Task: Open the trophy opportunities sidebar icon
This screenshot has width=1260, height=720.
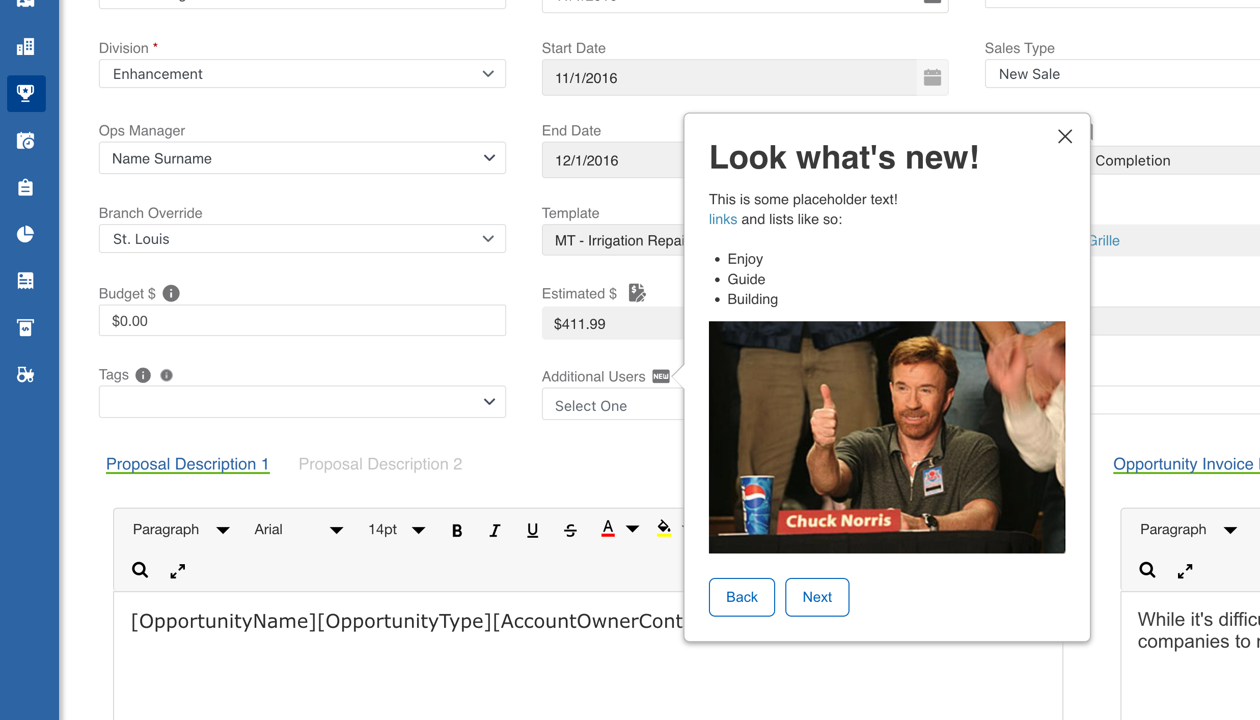Action: coord(25,94)
